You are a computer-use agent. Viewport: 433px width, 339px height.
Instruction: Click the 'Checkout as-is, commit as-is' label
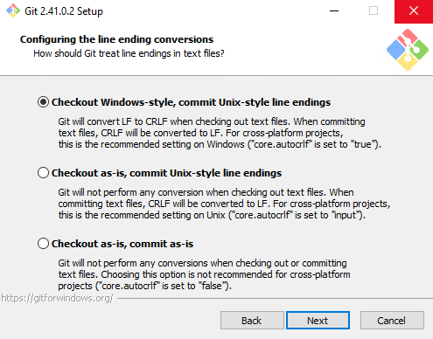click(x=122, y=244)
